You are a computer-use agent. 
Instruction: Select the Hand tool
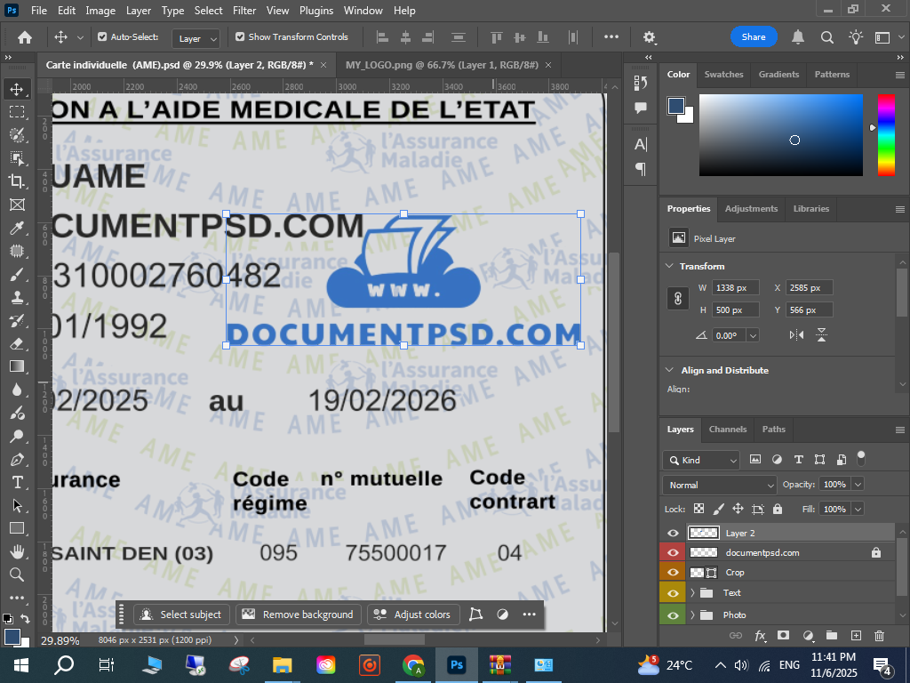tap(16, 551)
